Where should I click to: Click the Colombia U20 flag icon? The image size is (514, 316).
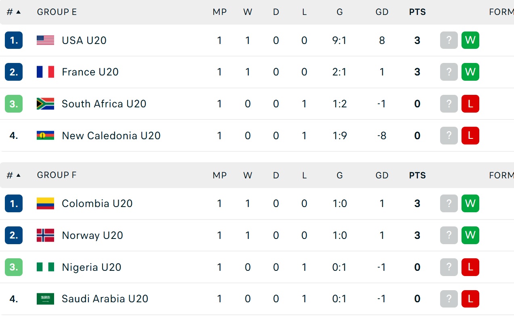(x=45, y=203)
